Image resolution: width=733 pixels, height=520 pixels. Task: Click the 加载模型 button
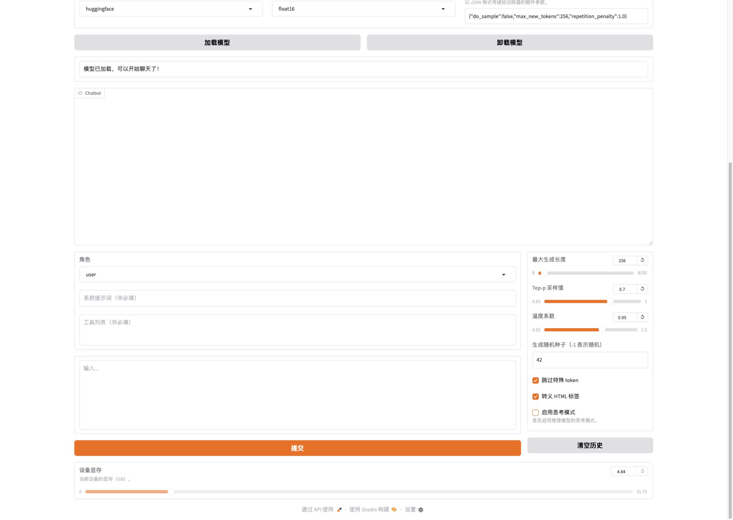tap(217, 42)
